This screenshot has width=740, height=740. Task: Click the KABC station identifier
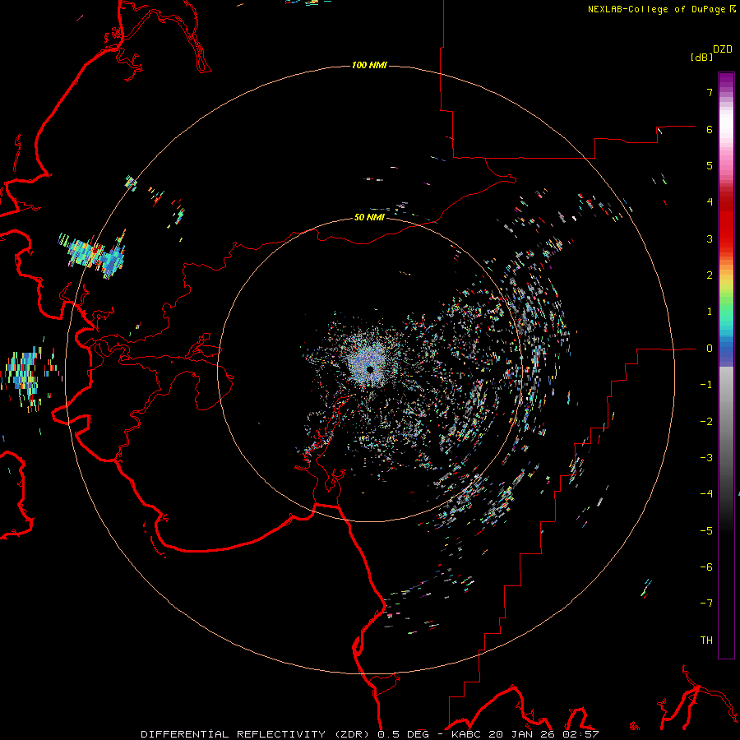coord(466,734)
